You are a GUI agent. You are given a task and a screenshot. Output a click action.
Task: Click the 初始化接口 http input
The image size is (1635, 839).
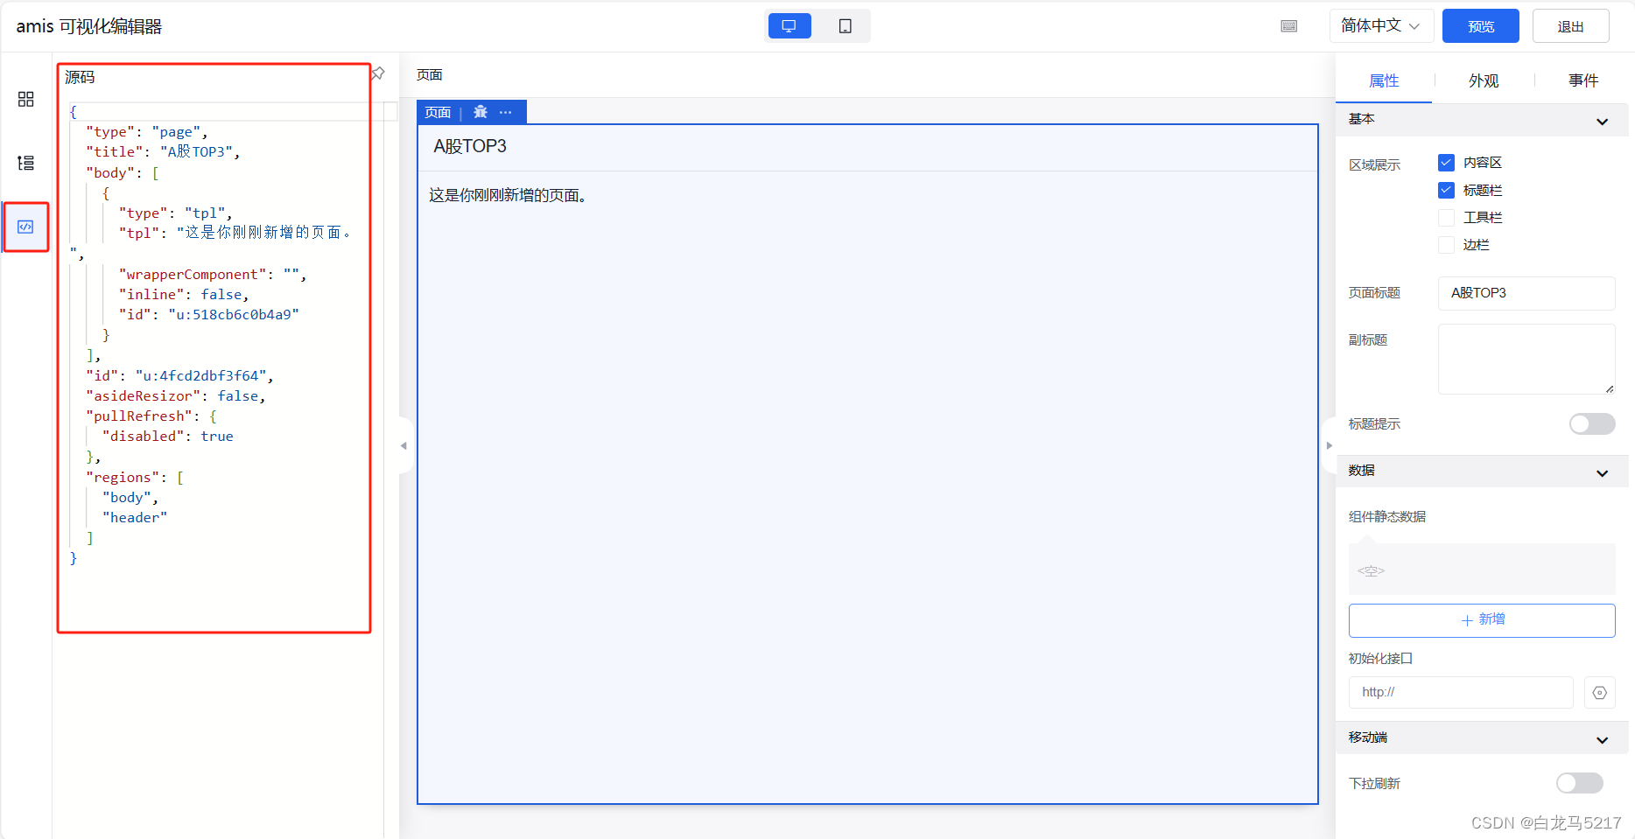(x=1461, y=692)
